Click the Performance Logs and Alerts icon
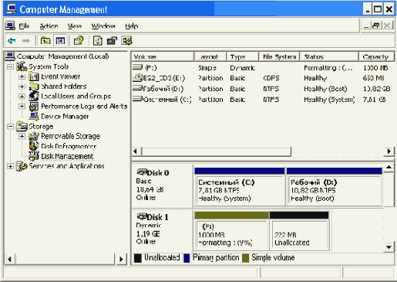 coord(34,107)
